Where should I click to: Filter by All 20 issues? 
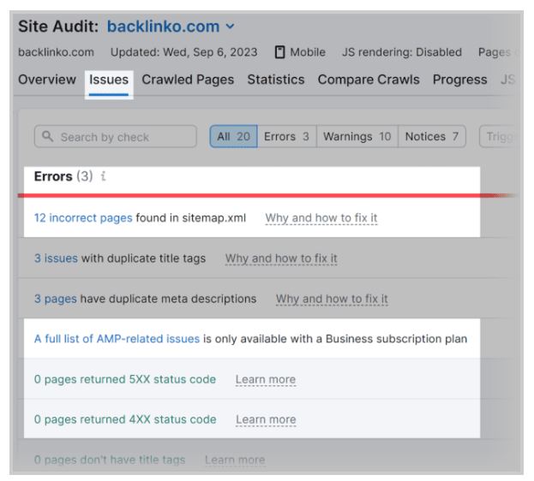pyautogui.click(x=234, y=136)
